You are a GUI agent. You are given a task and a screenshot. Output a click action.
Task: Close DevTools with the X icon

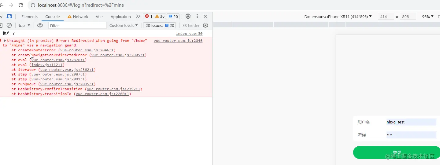click(x=205, y=16)
